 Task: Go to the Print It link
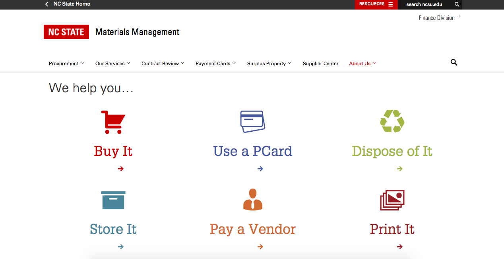point(392,229)
